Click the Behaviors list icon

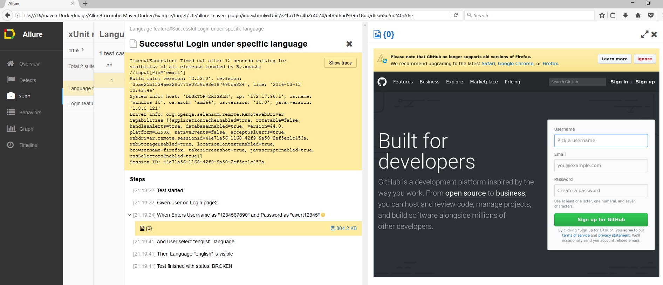click(x=11, y=112)
